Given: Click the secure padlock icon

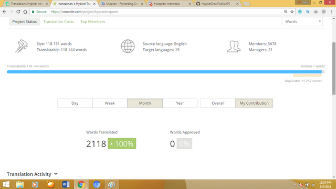Looking at the screenshot, I should [x=33, y=12].
